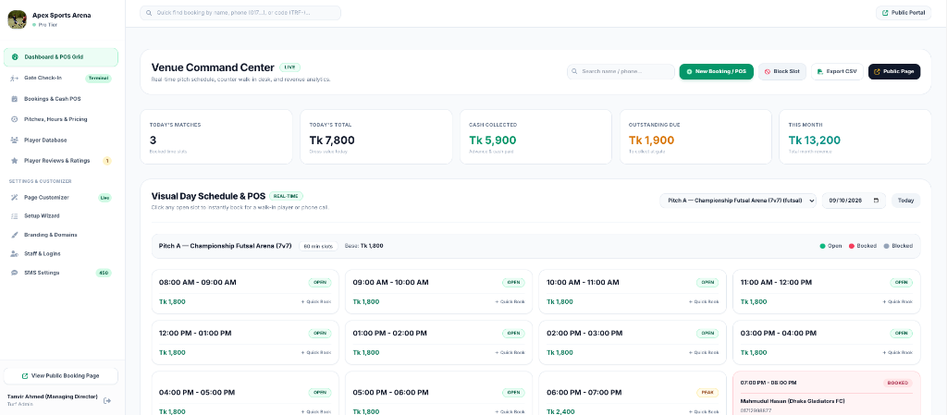This screenshot has height=415, width=947.
Task: Click the Bookings calendar icon
Action: (x=15, y=98)
